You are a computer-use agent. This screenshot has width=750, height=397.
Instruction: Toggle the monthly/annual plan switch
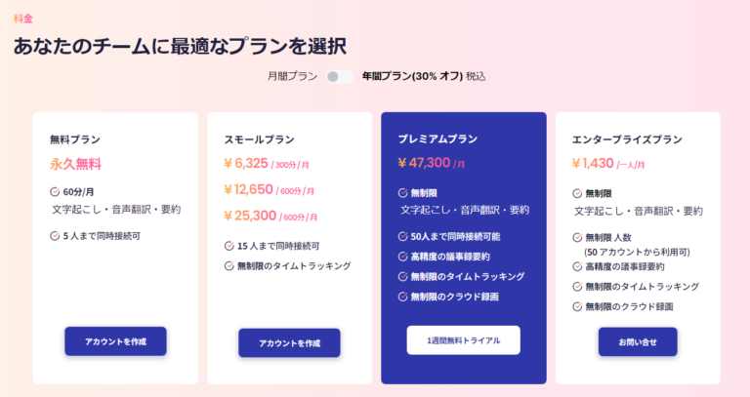coord(340,76)
